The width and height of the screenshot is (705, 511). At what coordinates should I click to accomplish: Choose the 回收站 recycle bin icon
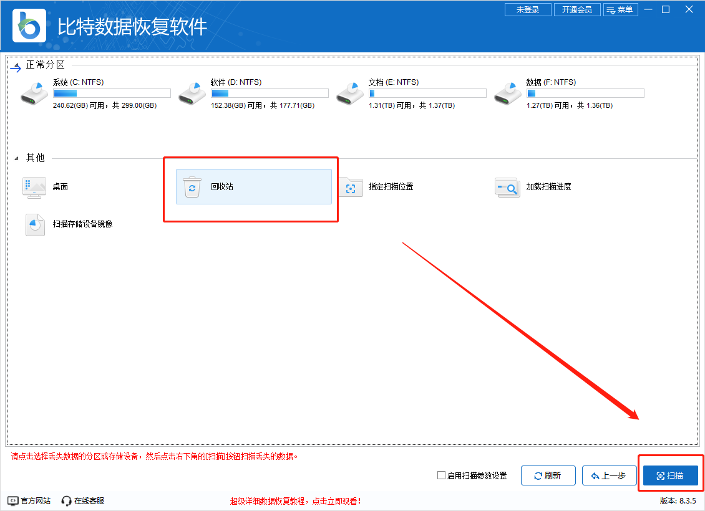[192, 187]
